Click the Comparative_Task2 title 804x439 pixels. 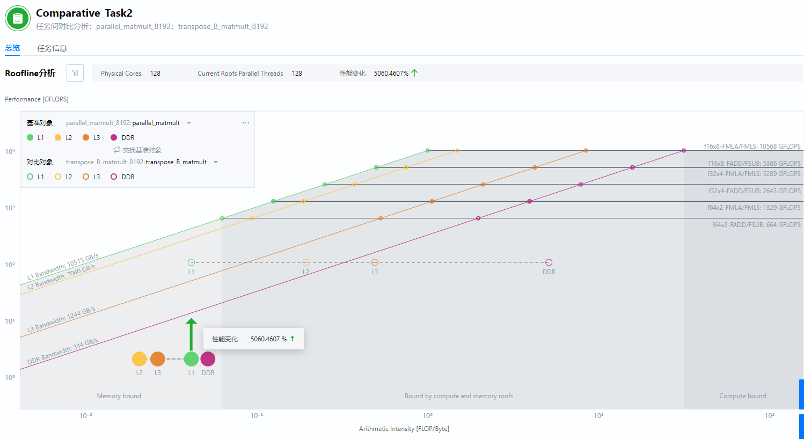click(84, 13)
